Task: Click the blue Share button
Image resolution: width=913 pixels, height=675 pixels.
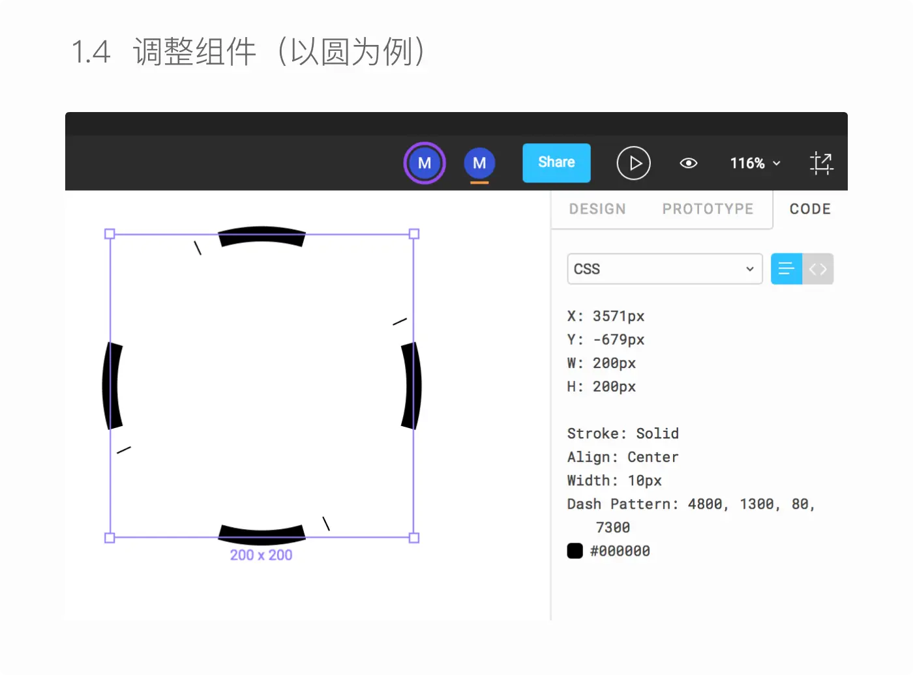Action: [x=556, y=163]
